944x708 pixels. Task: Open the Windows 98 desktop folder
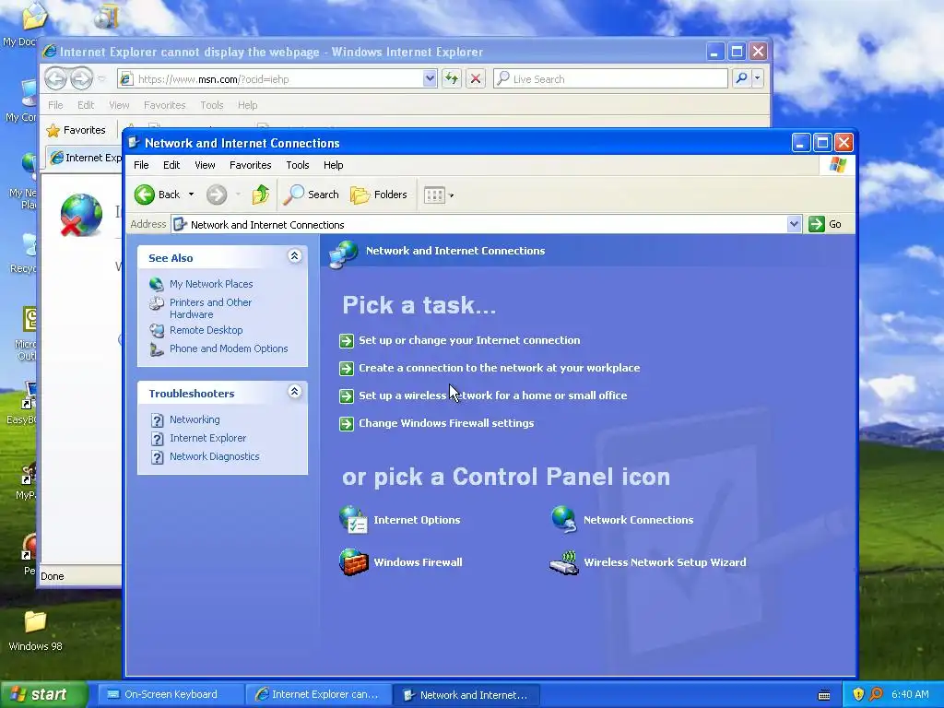click(x=35, y=631)
